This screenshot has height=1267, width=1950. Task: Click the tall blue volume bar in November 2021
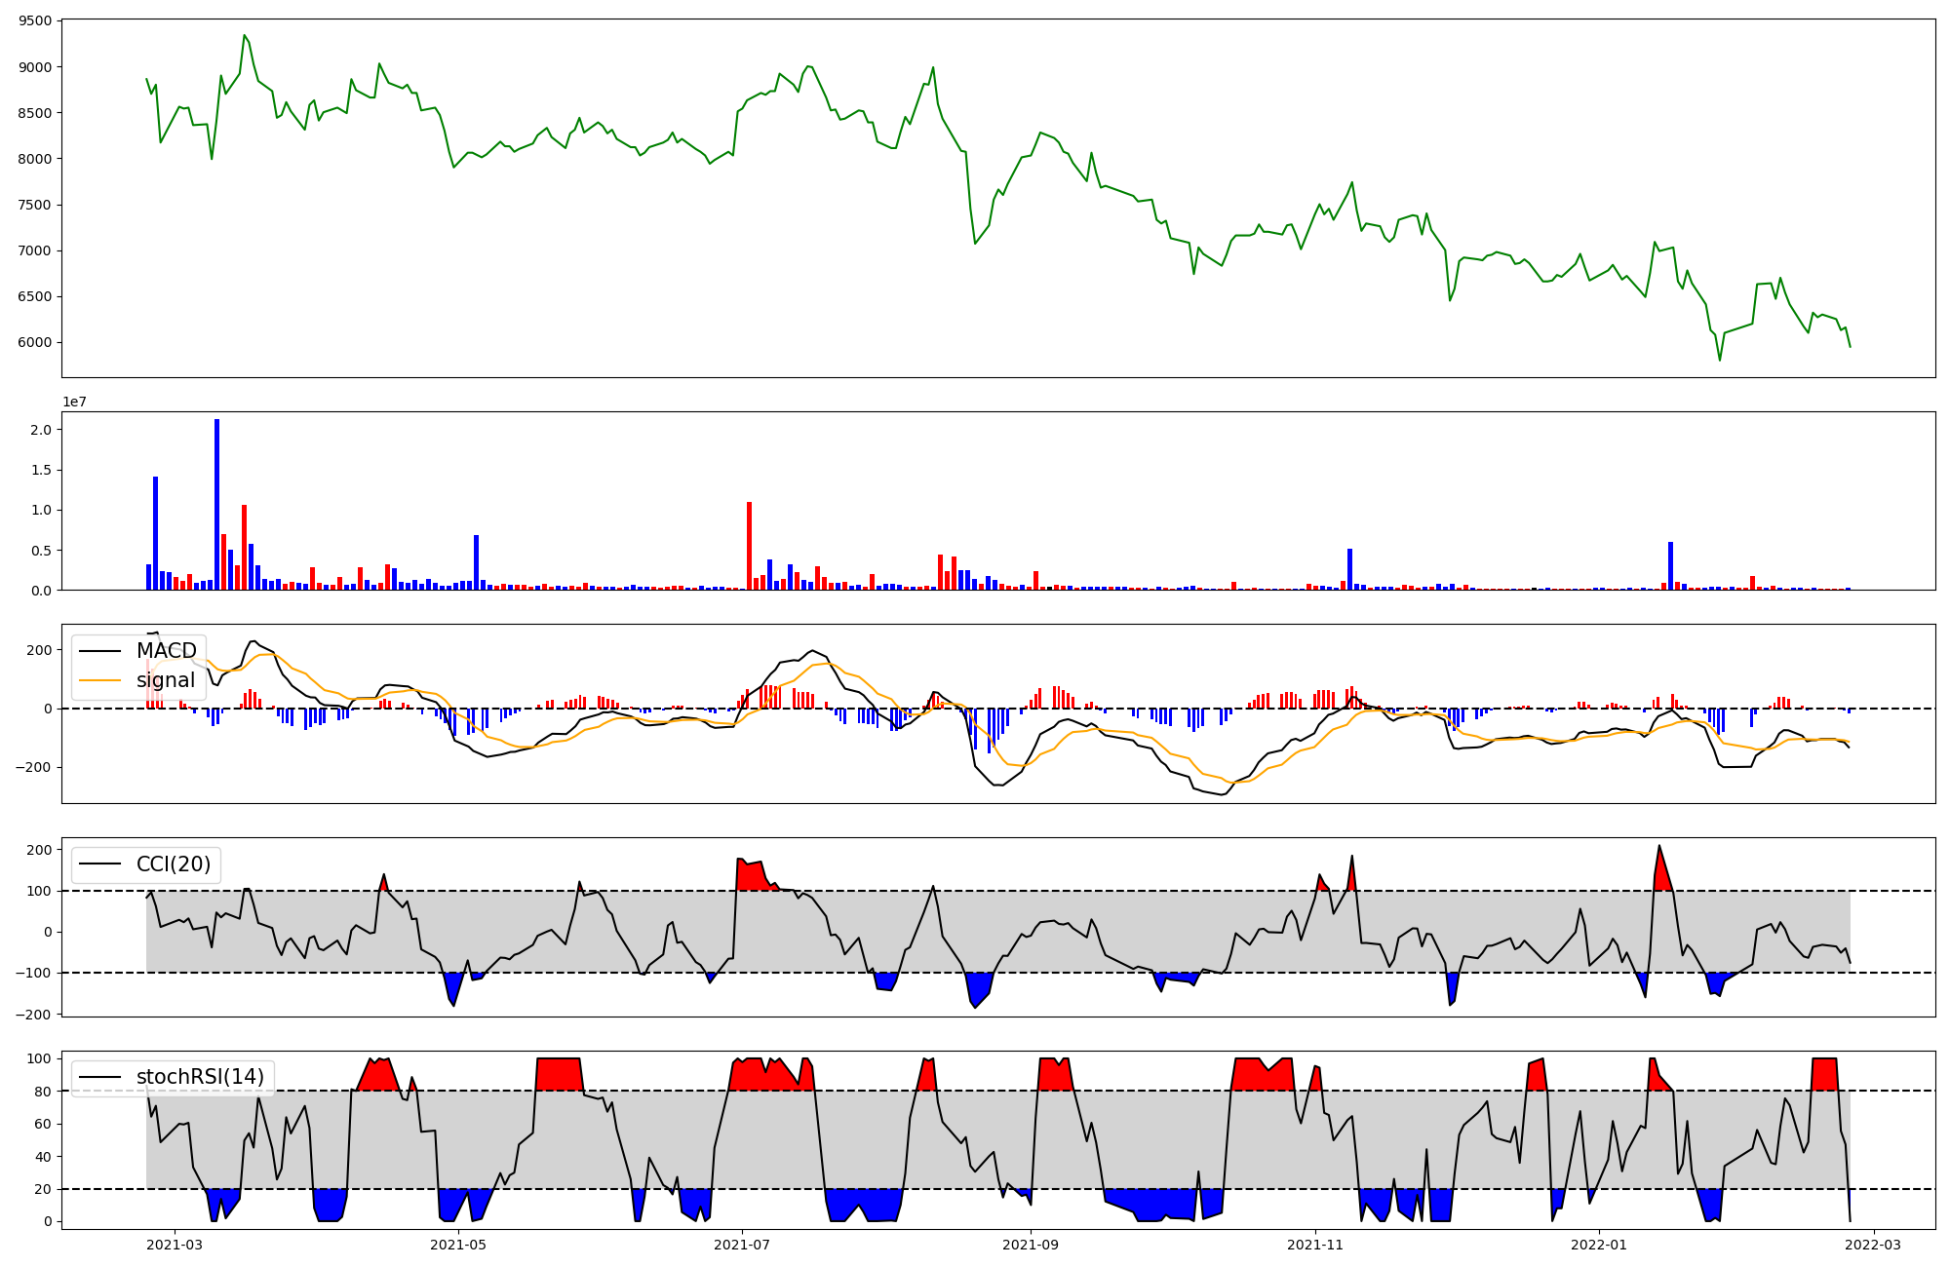(x=1349, y=569)
